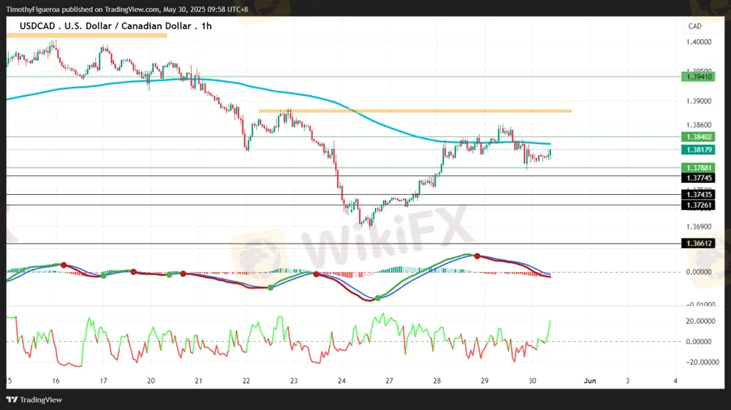Click the red MACD dot near date 16
Screen dimensions: 731x410
[64, 265]
